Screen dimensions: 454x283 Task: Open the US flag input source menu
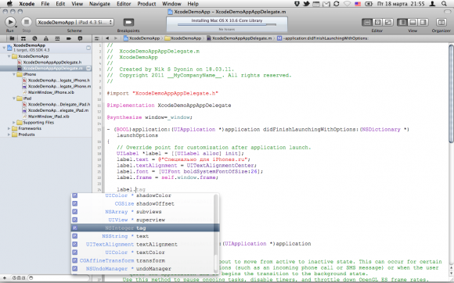358,4
